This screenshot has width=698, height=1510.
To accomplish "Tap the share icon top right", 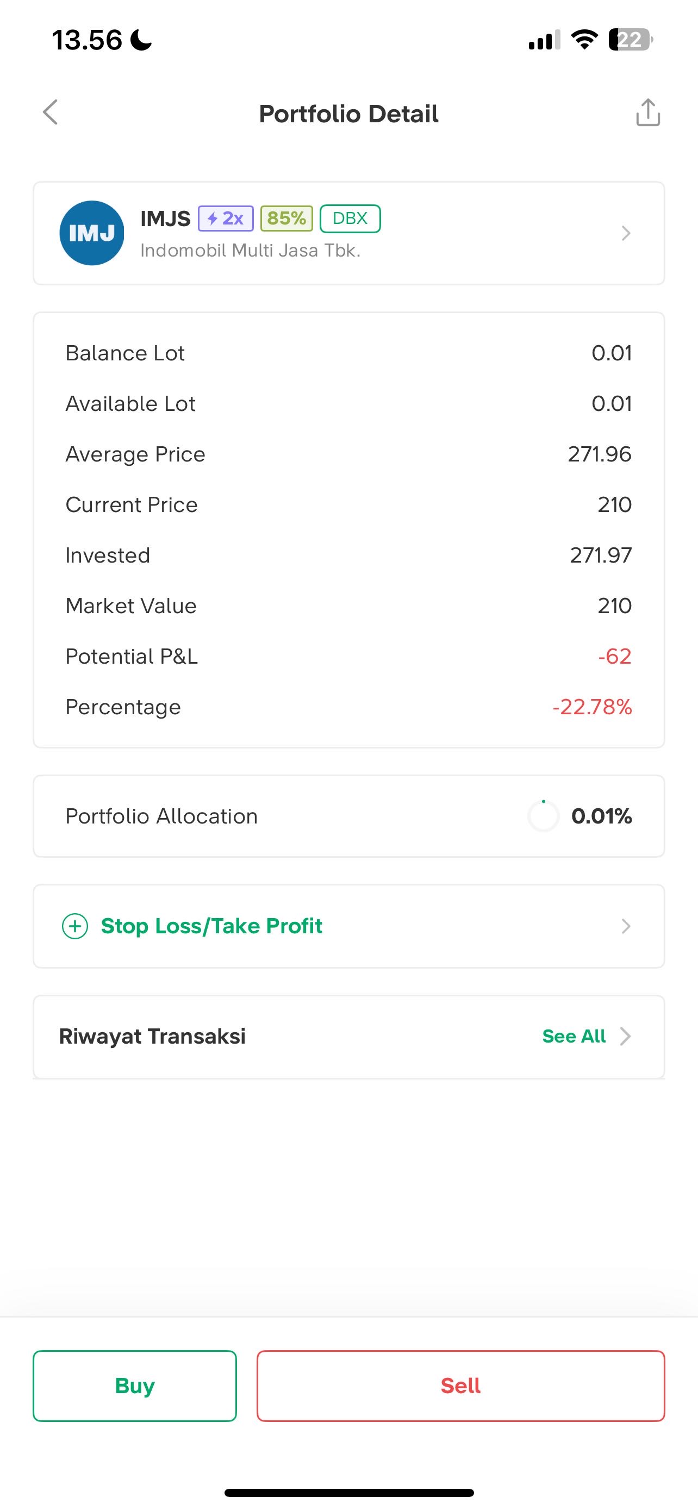I will [x=647, y=113].
